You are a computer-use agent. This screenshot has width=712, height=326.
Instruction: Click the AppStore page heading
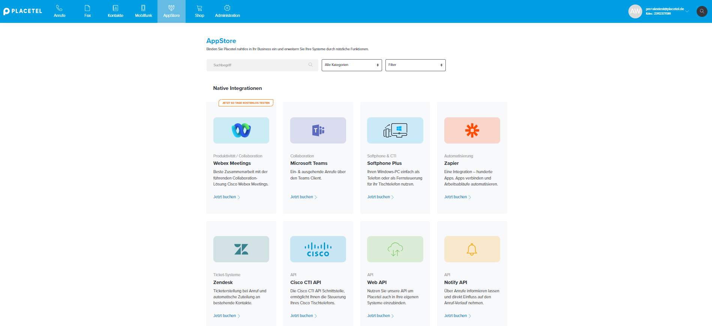tap(221, 41)
